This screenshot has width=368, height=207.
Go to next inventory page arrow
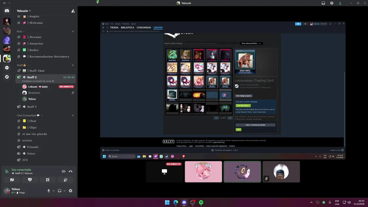click(x=229, y=118)
